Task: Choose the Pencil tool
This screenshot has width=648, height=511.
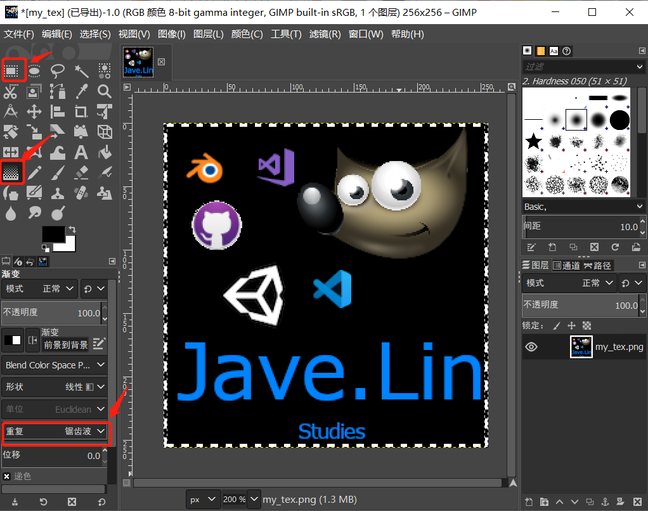Action: 34,172
